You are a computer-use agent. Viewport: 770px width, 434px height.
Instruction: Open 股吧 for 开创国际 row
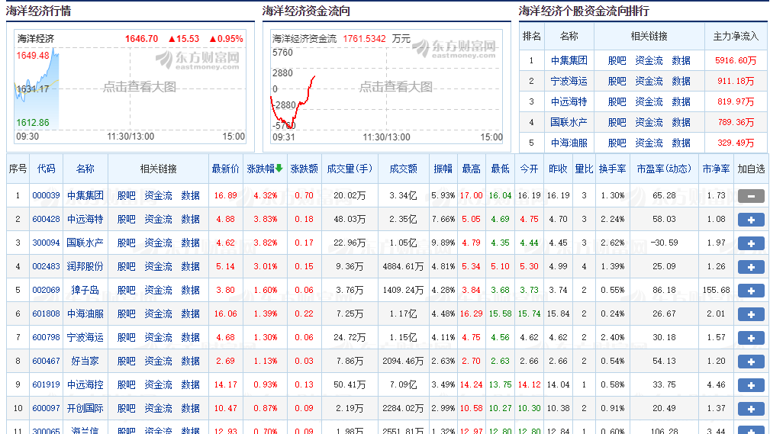(126, 408)
